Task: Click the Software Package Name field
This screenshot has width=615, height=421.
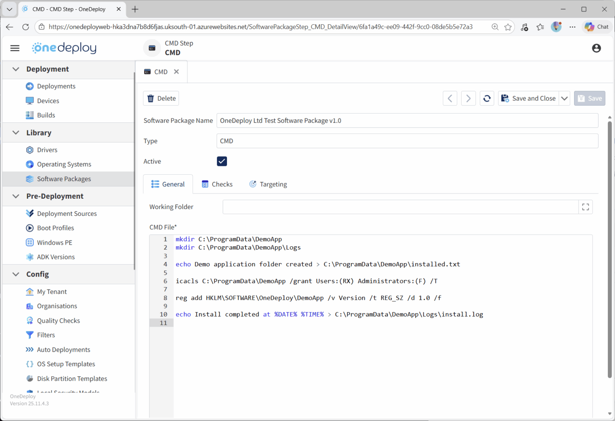Action: pos(407,121)
